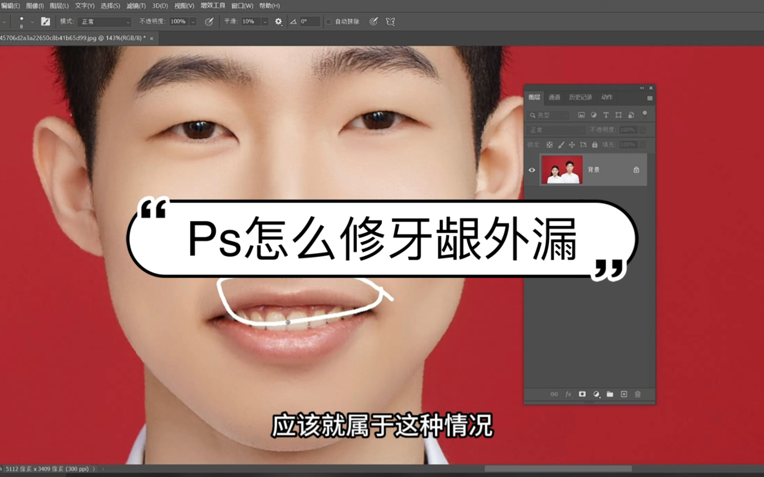Switch to 历史记录 tab
Viewport: 764px width, 477px height.
pos(580,97)
